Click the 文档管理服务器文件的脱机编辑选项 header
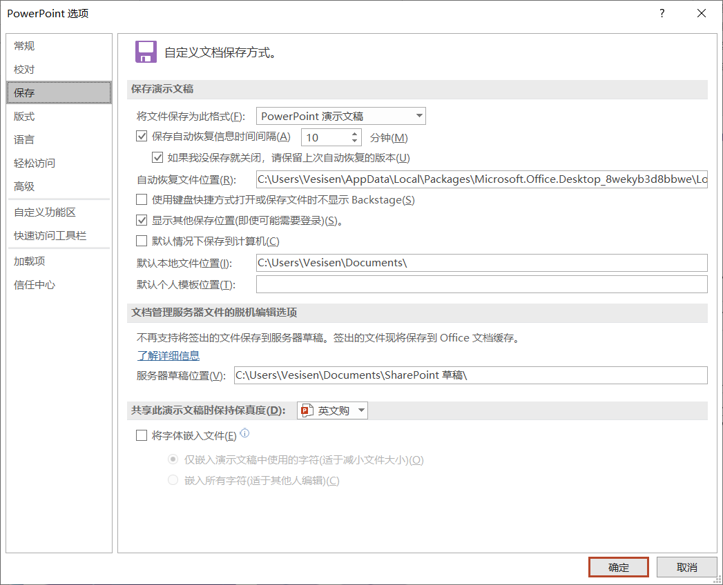 tap(417, 313)
